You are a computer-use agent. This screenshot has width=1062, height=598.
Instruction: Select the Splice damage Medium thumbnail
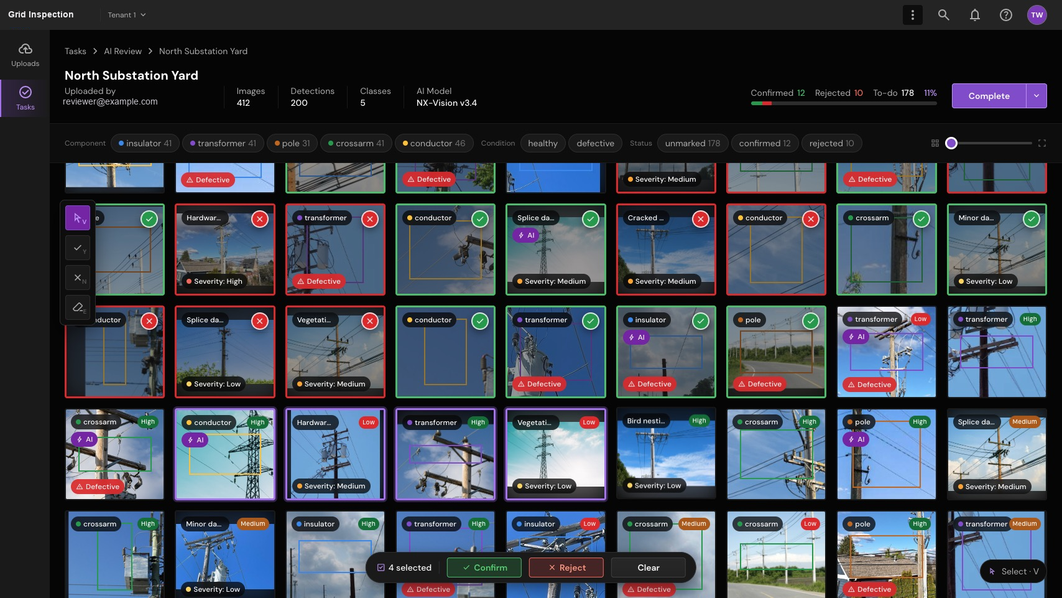[997, 454]
